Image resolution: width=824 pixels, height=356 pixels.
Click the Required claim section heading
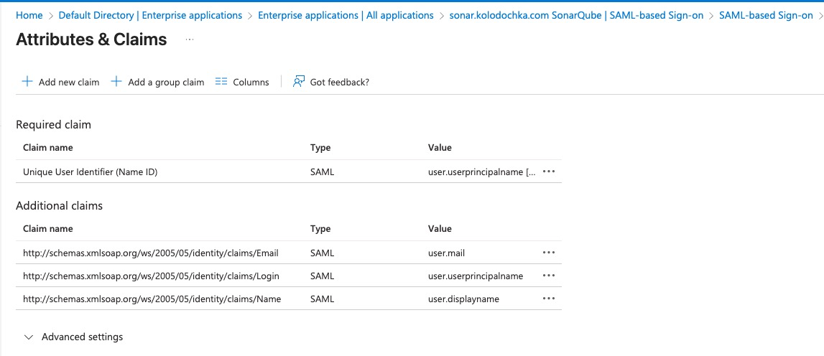pyautogui.click(x=54, y=124)
